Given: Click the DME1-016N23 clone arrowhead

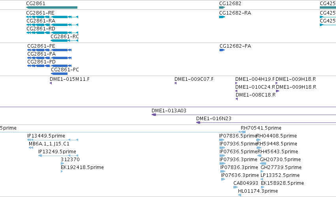Looking at the screenshot, I should coord(198,123).
